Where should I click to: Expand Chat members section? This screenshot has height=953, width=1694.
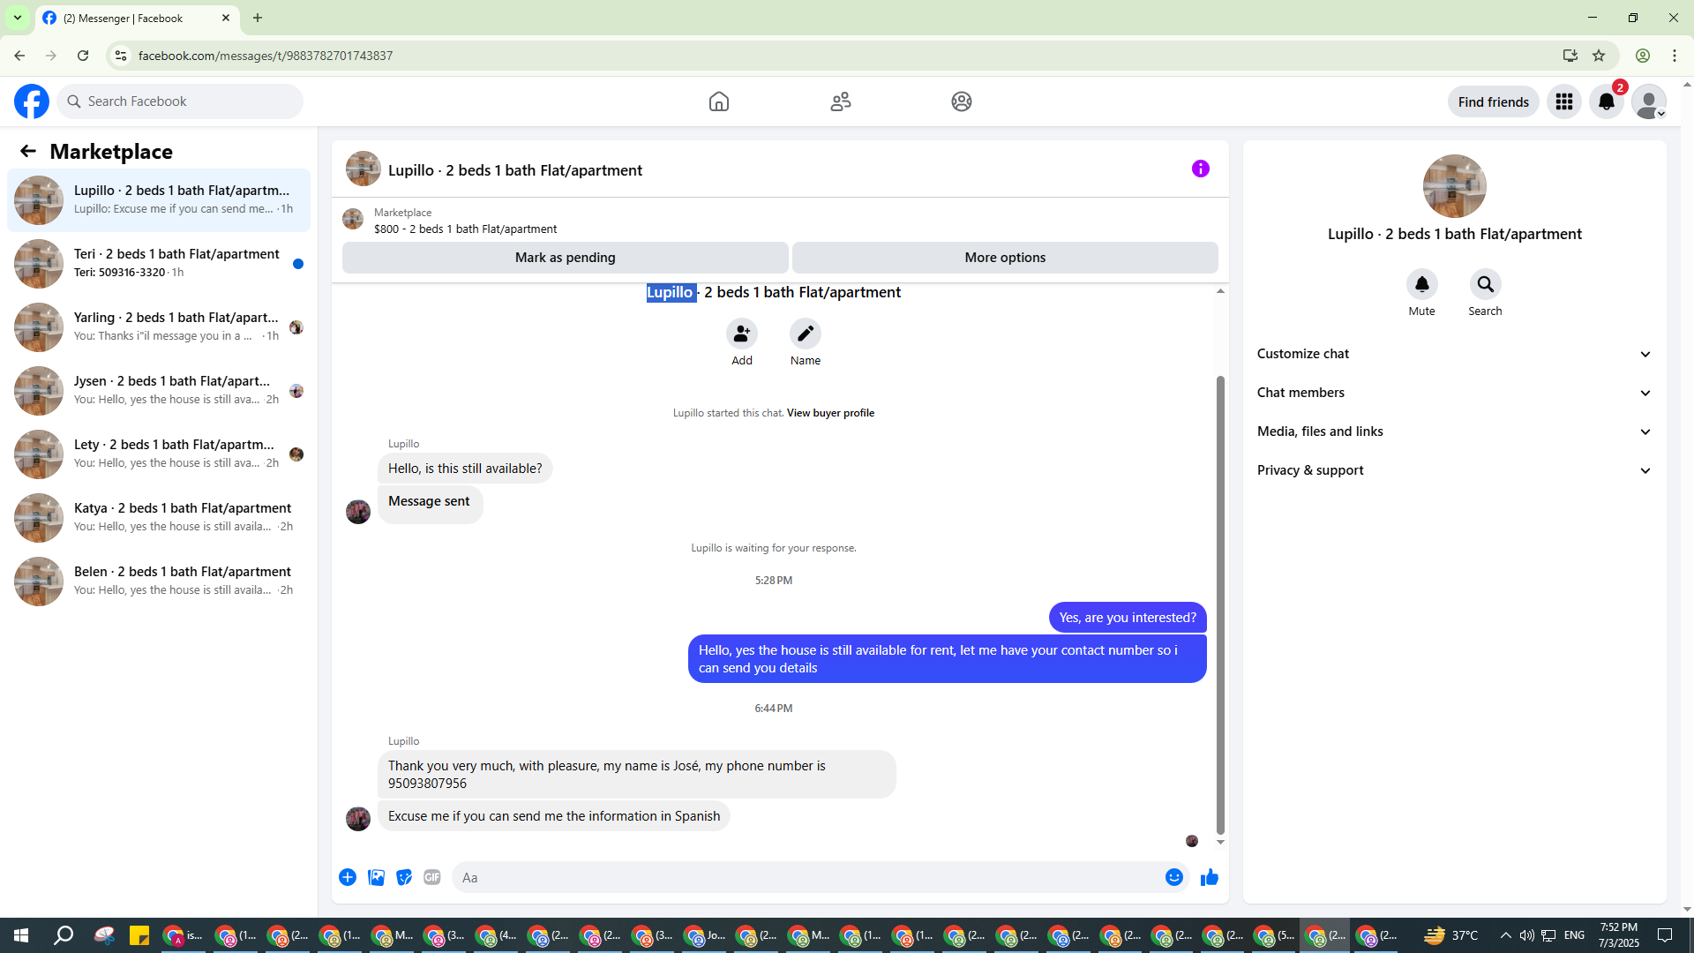coord(1453,393)
